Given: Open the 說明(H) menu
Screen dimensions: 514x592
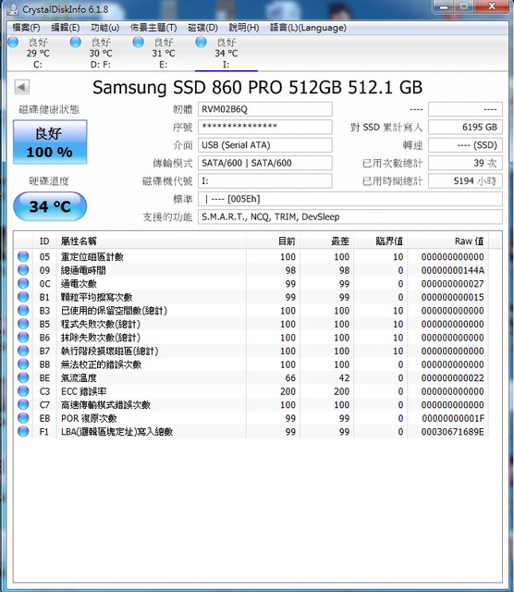Looking at the screenshot, I should click(x=244, y=28).
